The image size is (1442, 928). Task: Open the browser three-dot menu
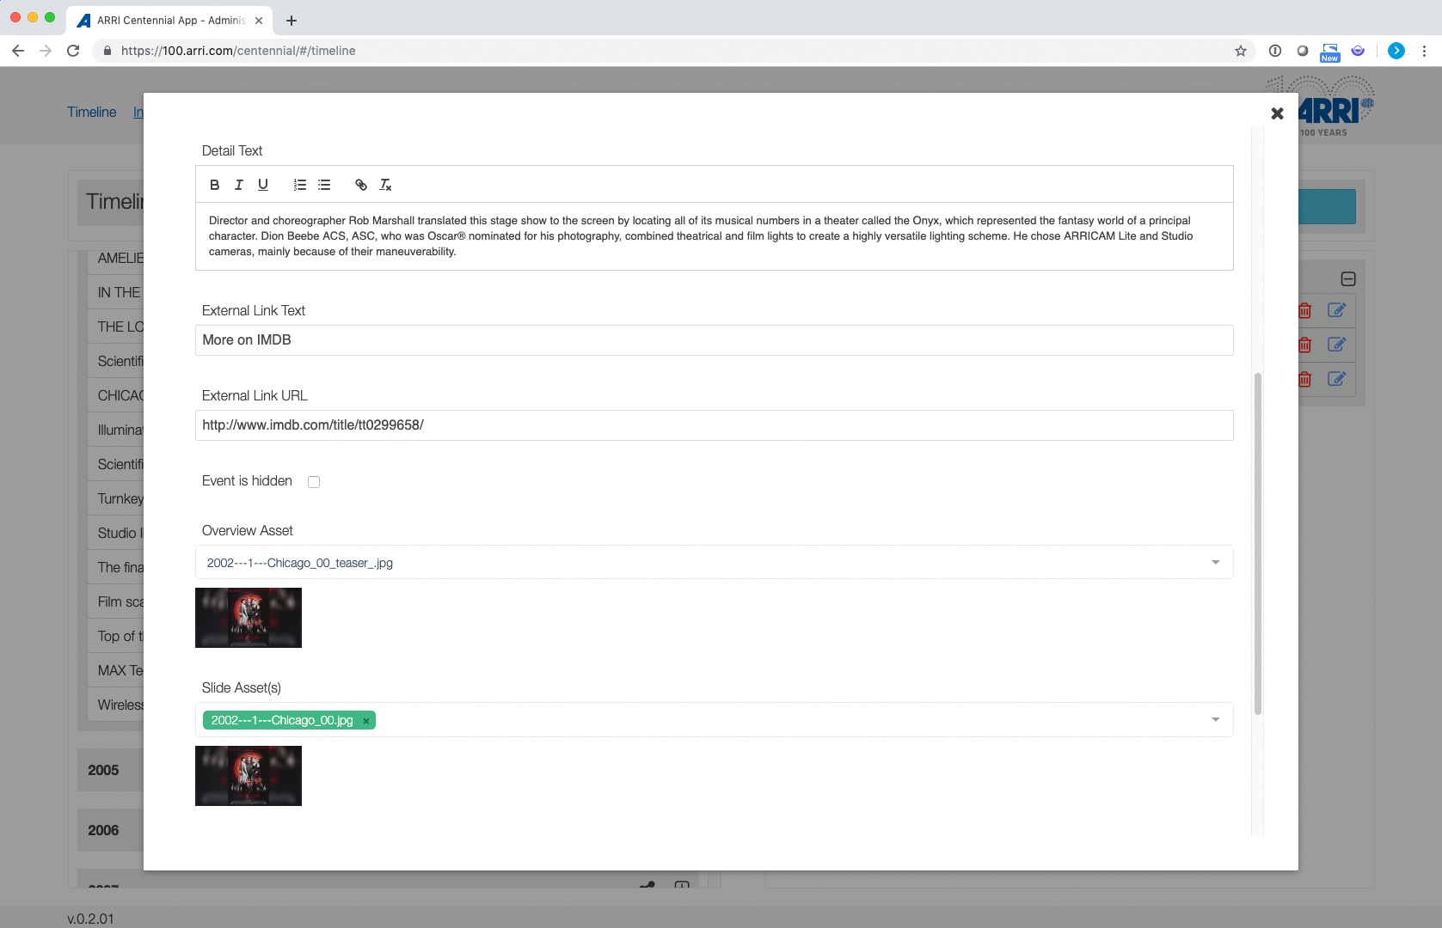pyautogui.click(x=1424, y=51)
